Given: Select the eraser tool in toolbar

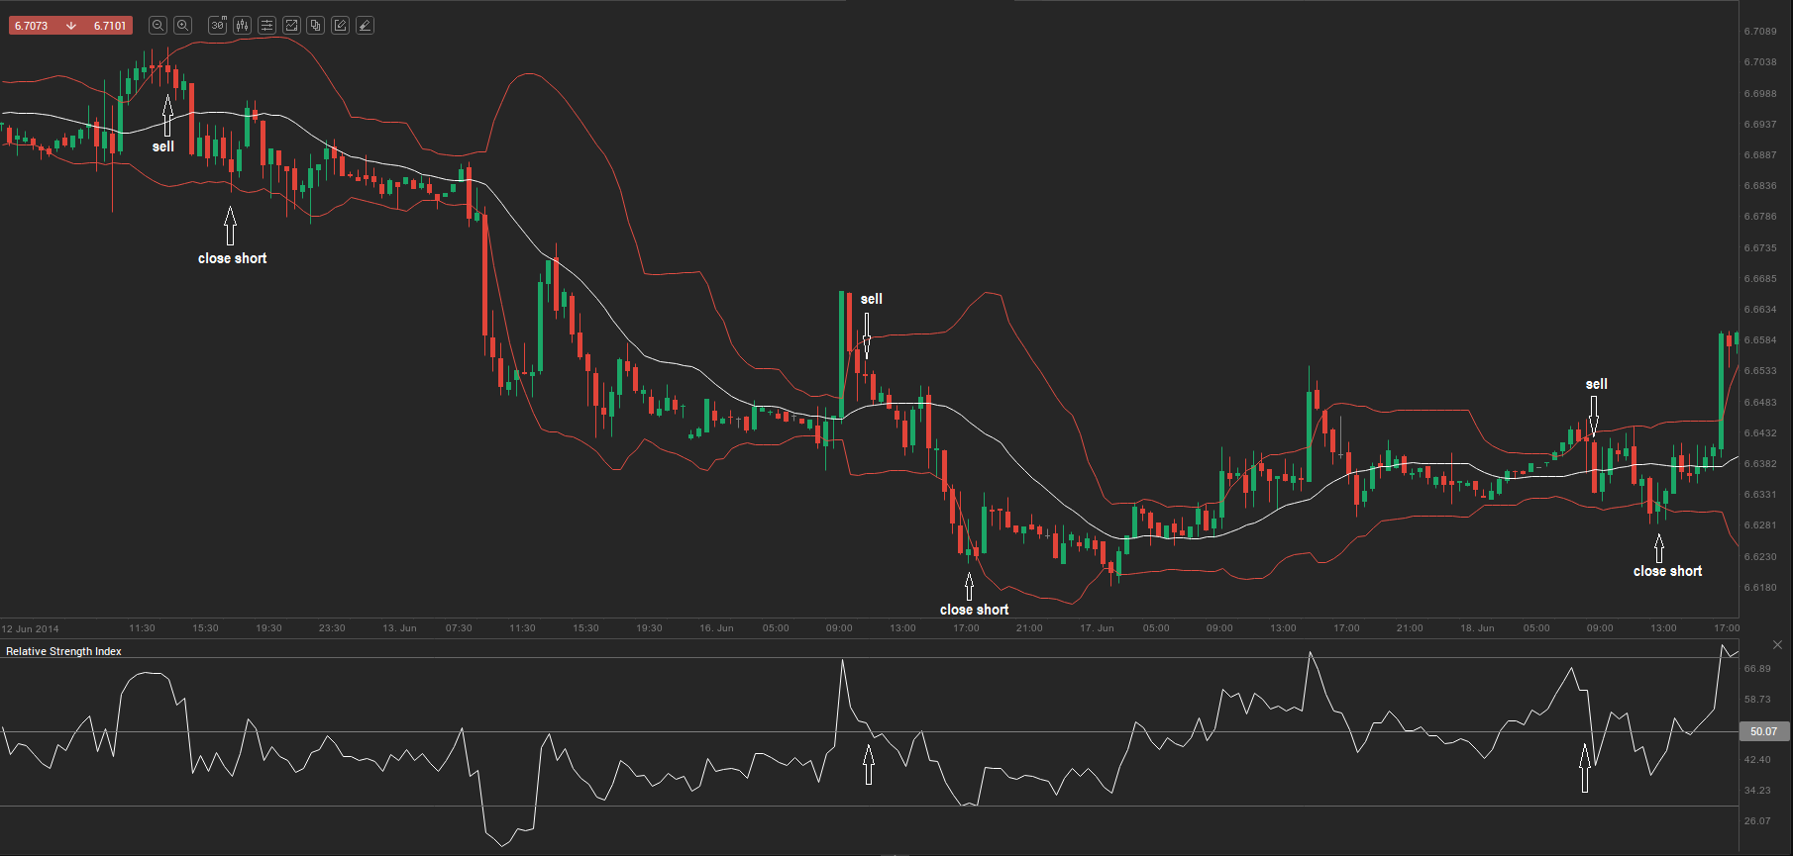Looking at the screenshot, I should click(365, 26).
